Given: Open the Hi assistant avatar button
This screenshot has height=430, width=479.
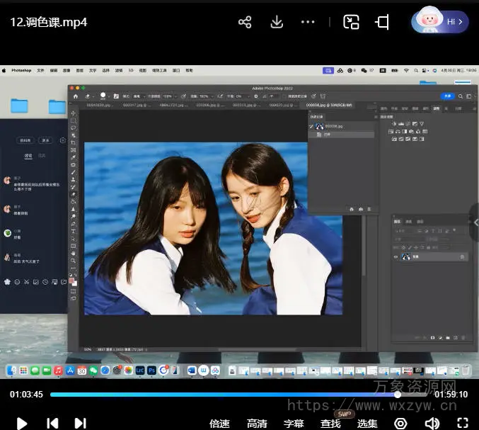Looking at the screenshot, I should coord(440,21).
